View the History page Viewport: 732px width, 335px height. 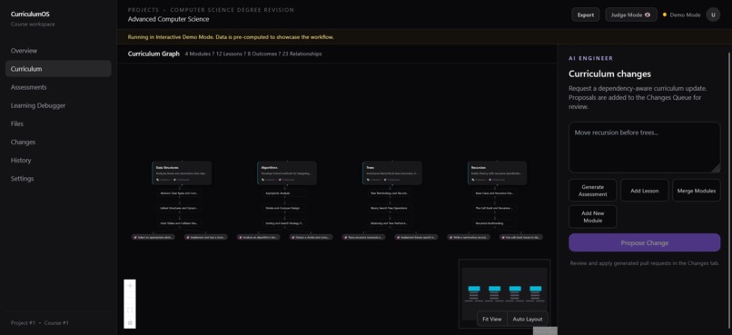[58, 160]
